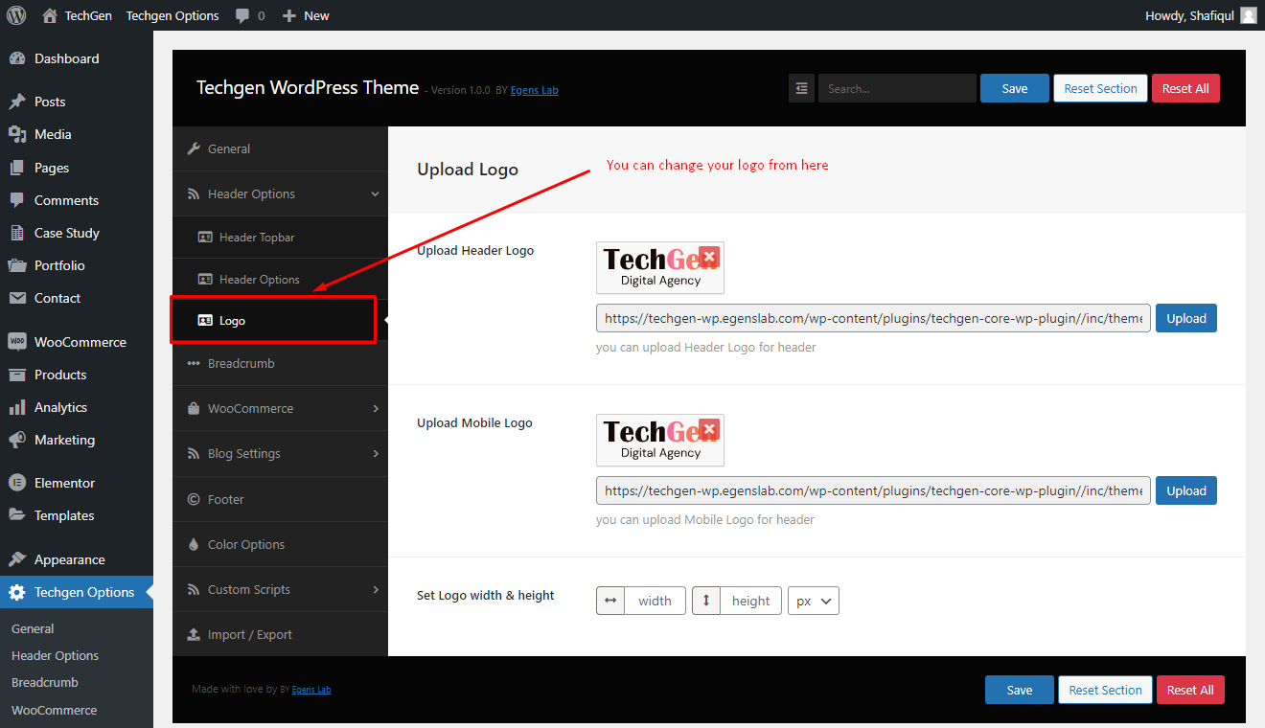The height and width of the screenshot is (728, 1265).
Task: Open Portfolio in the WordPress sidebar
Action: [x=77, y=265]
